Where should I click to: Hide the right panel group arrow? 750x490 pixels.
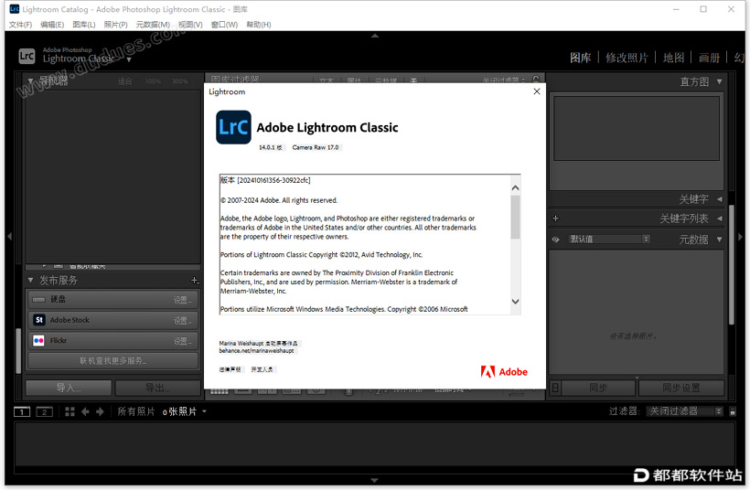click(x=741, y=236)
